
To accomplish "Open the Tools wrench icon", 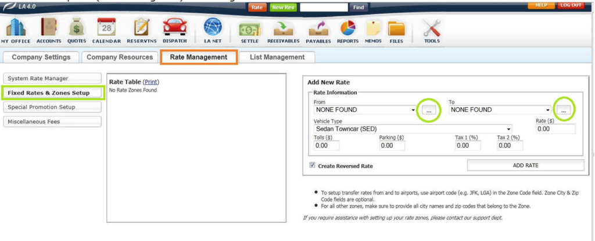I will pos(432,28).
